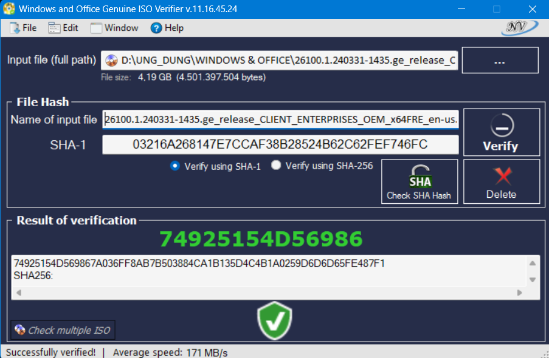
Task: Minimize the ISO Verifier window
Action: [x=461, y=8]
